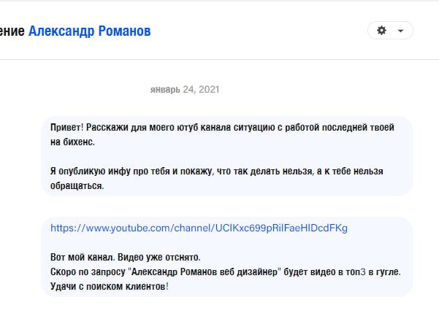
Task: Click the text Удачи с поиском клиентов!
Action: click(x=110, y=286)
